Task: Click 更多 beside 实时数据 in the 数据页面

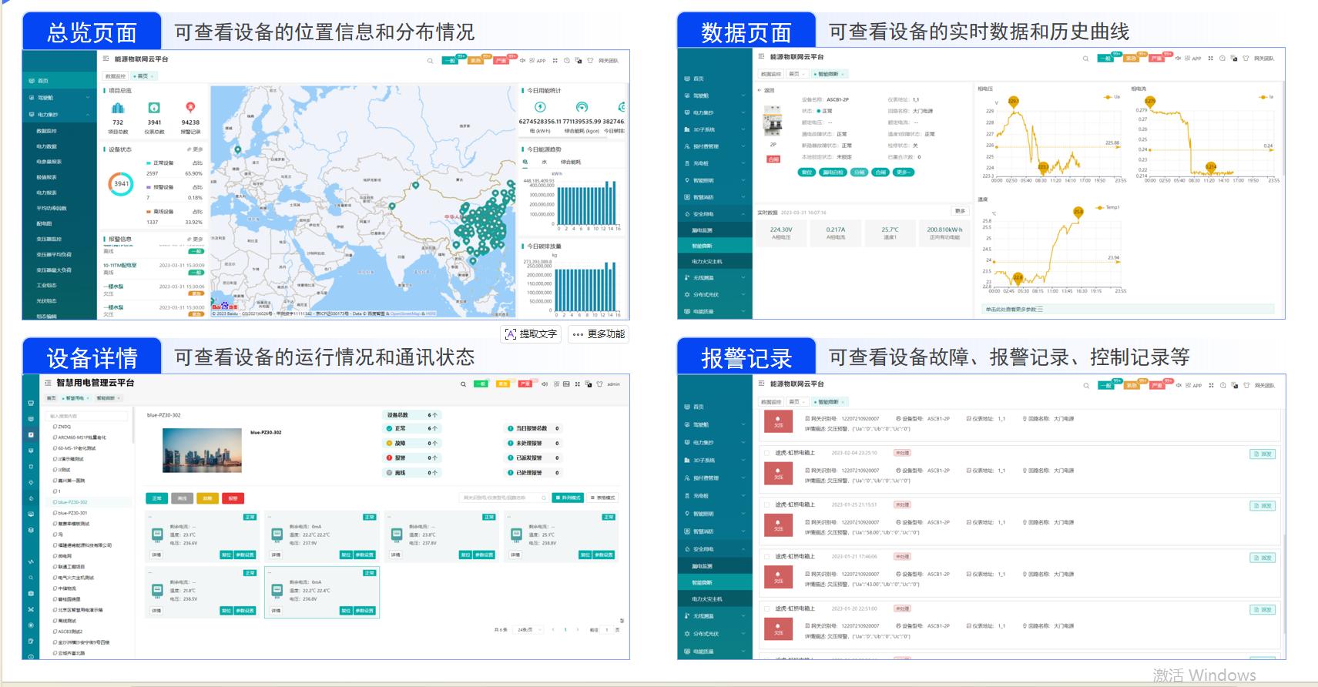Action: (960, 211)
